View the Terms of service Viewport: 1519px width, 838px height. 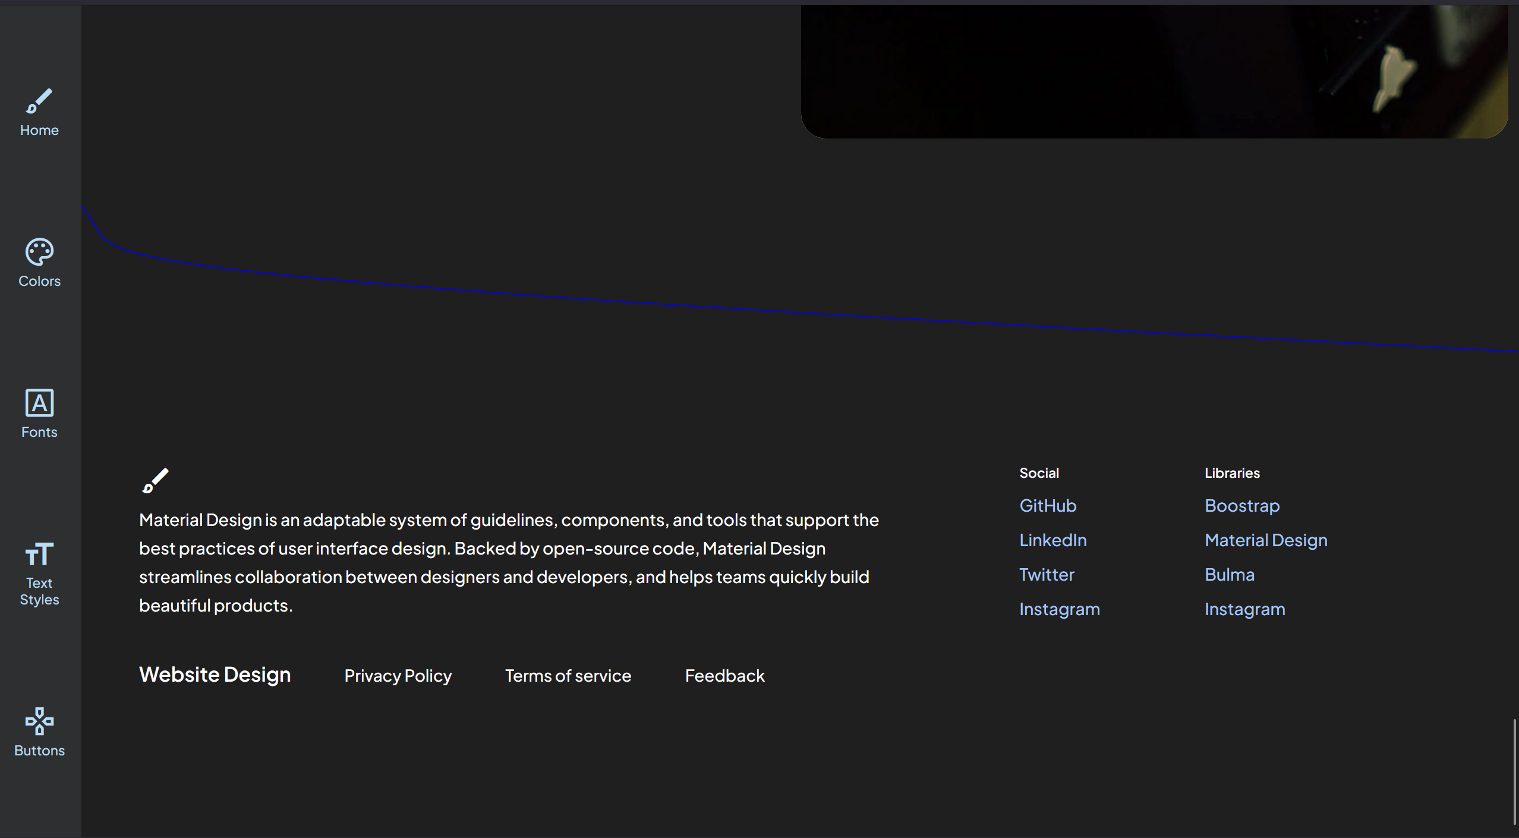[568, 676]
